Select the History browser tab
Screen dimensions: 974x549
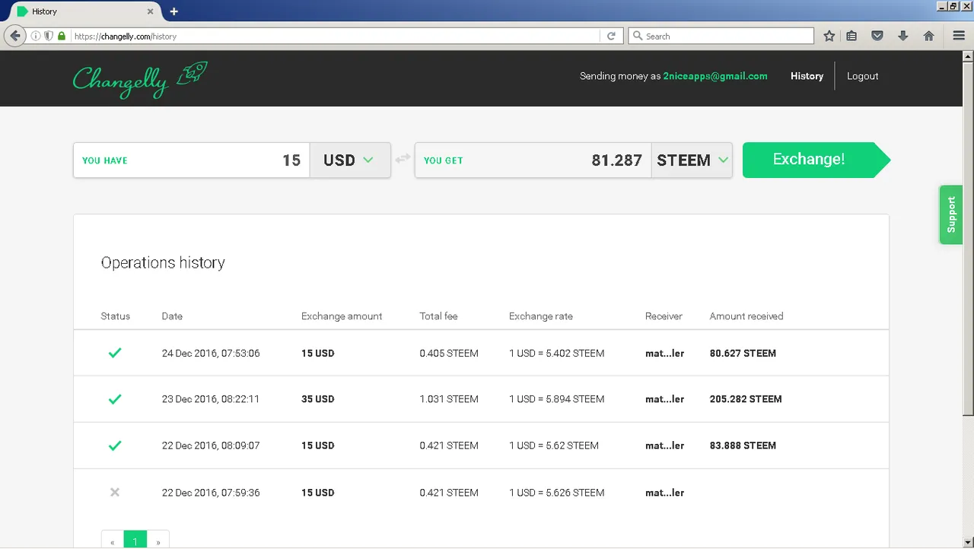84,11
